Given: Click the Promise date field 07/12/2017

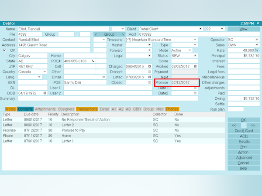Looking at the screenshot, I should [184, 82].
